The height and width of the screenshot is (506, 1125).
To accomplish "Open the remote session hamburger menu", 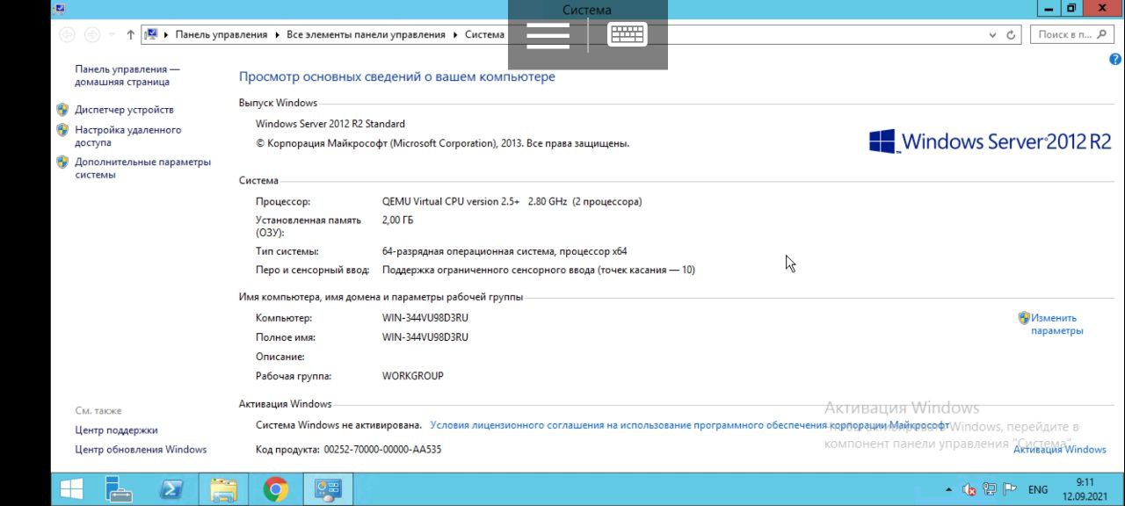I will pyautogui.click(x=548, y=35).
